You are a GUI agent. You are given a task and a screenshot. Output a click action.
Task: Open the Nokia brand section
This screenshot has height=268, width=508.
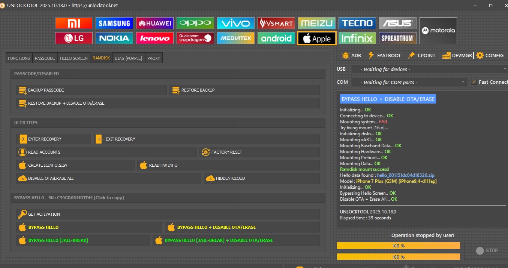(x=114, y=38)
